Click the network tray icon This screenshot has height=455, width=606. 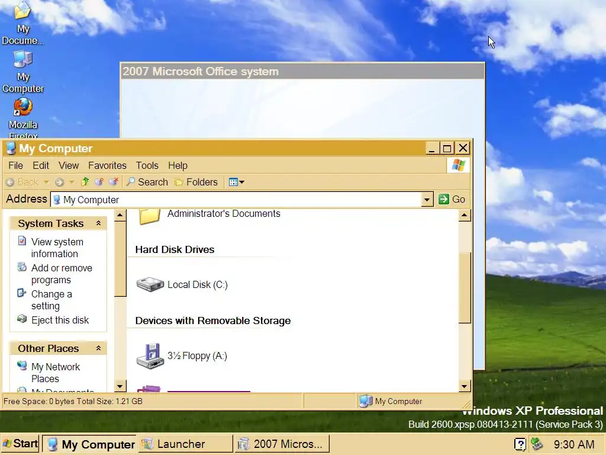(537, 444)
